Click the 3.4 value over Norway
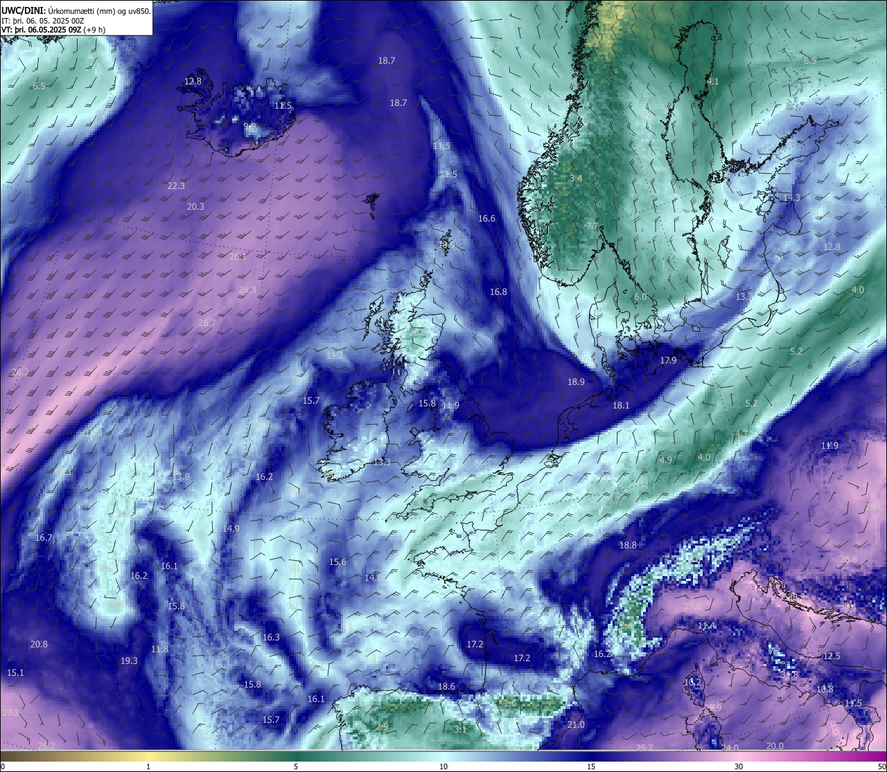Screen dimensions: 887x772 point(576,178)
